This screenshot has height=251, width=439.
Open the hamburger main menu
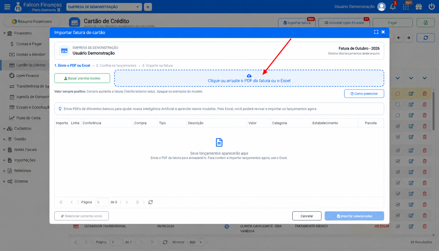(7, 7)
